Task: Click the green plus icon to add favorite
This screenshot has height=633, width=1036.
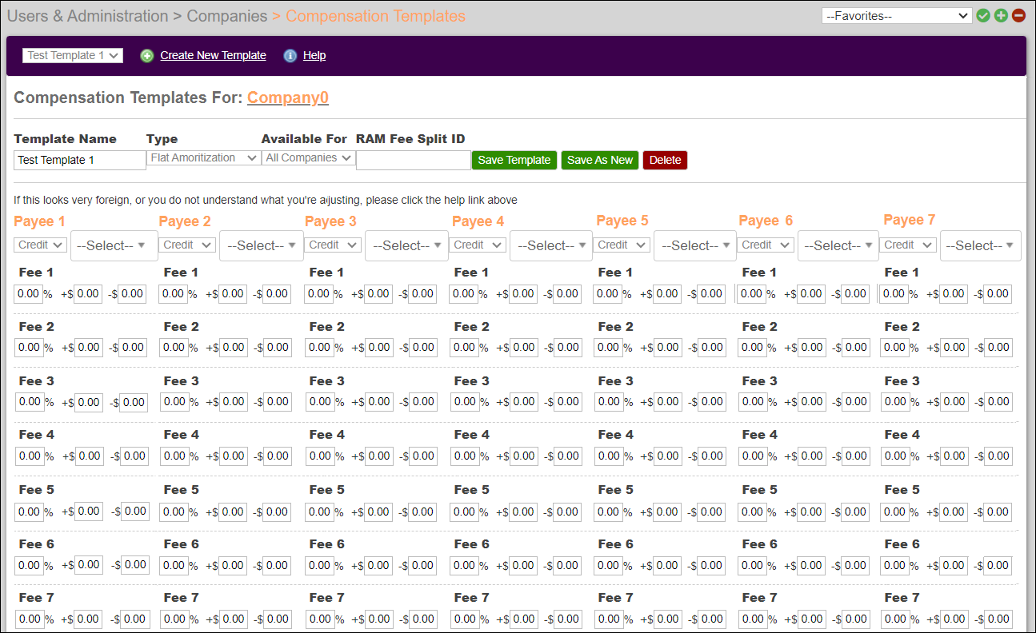Action: click(1001, 15)
